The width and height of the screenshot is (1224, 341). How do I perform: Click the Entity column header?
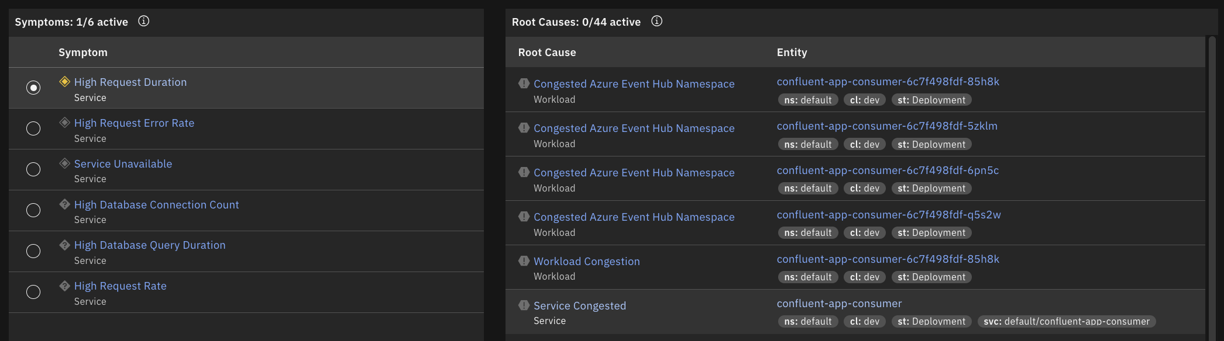click(x=792, y=53)
